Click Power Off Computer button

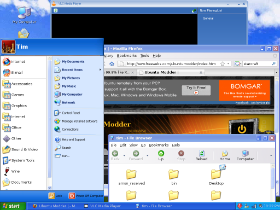pyautogui.click(x=86, y=196)
